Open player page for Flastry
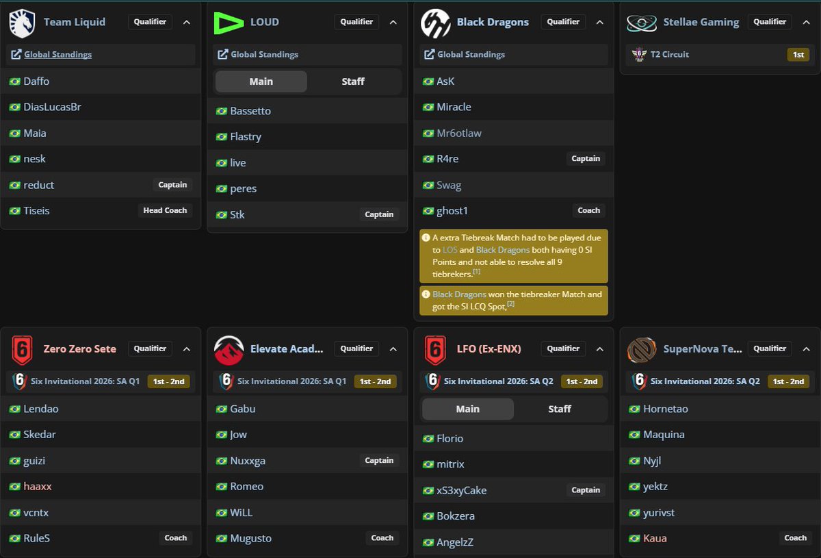This screenshot has width=821, height=558. tap(246, 137)
